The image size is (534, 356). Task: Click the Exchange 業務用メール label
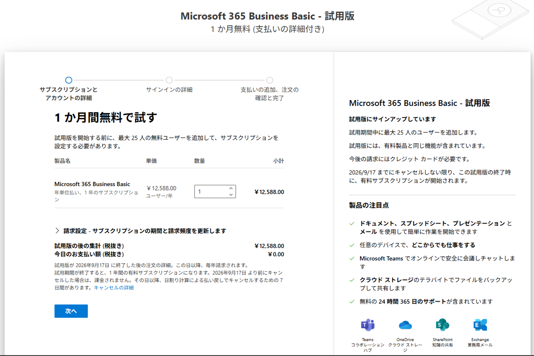(x=480, y=342)
